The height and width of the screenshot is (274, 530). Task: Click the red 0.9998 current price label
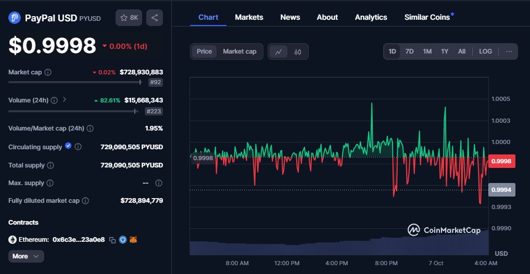(x=501, y=161)
